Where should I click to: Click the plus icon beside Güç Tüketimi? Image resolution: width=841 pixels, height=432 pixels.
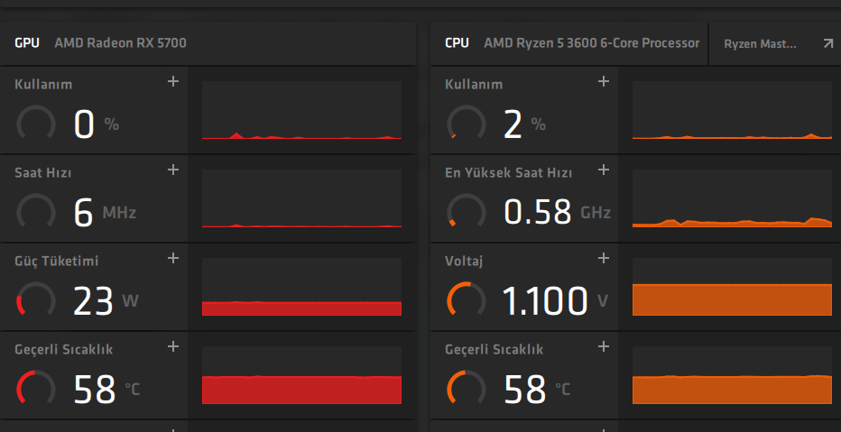tap(173, 258)
